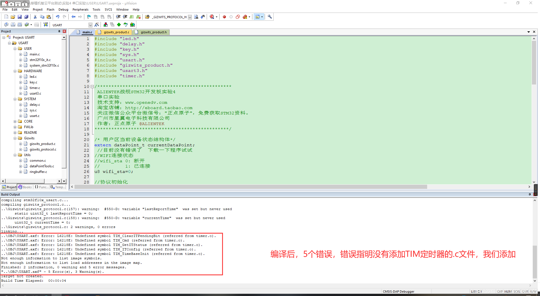Screen dimensions: 540x296
Task: Save all files icon
Action: [26, 17]
